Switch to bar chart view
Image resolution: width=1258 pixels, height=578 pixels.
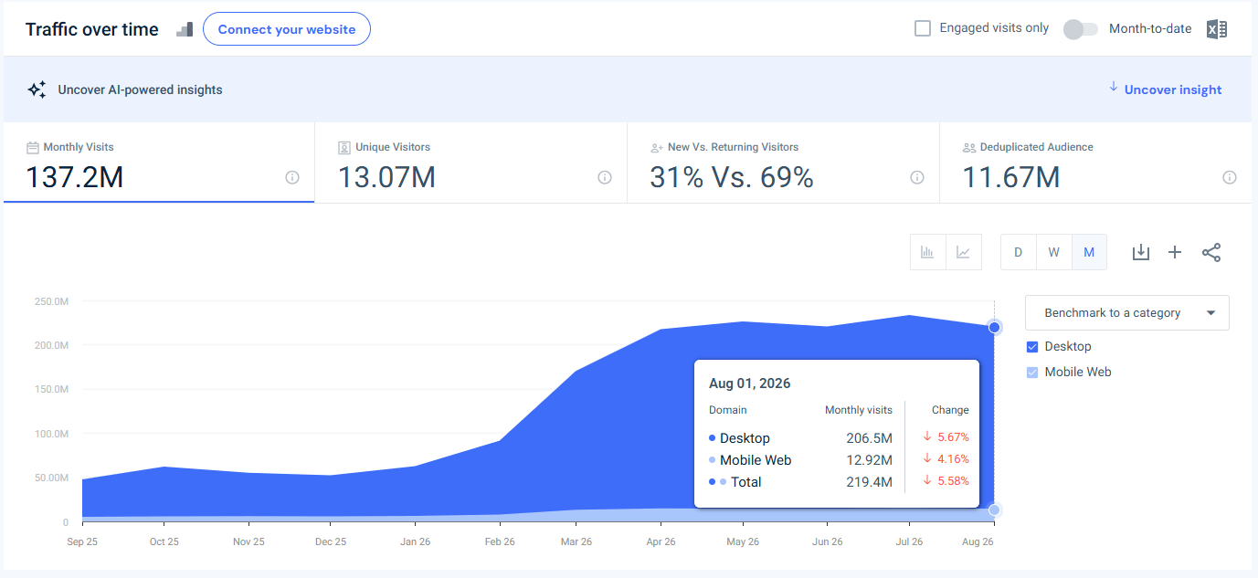[927, 252]
